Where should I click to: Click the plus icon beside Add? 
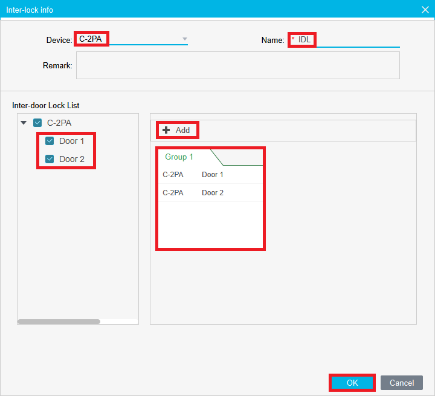(166, 130)
